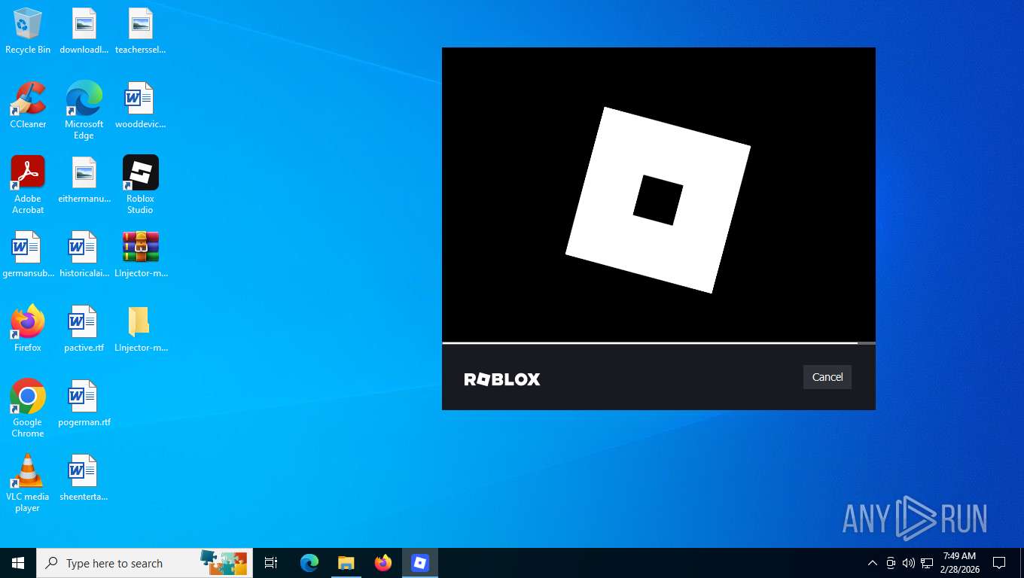
Task: Select the sheenterta... Word document
Action: click(84, 479)
